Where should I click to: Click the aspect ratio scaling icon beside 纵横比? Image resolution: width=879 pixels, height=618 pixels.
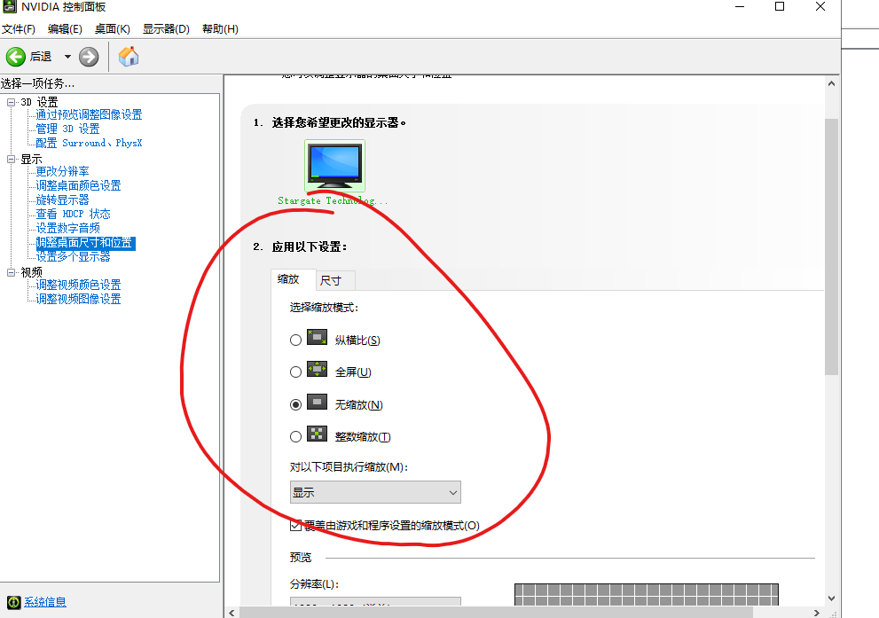click(317, 338)
